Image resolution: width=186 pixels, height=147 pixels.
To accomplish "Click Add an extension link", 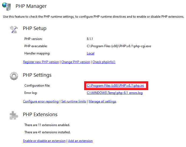I will (x=80, y=141).
